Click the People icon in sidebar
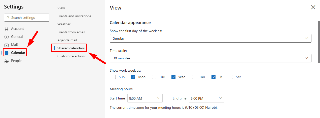The image size is (320, 118). (x=7, y=61)
